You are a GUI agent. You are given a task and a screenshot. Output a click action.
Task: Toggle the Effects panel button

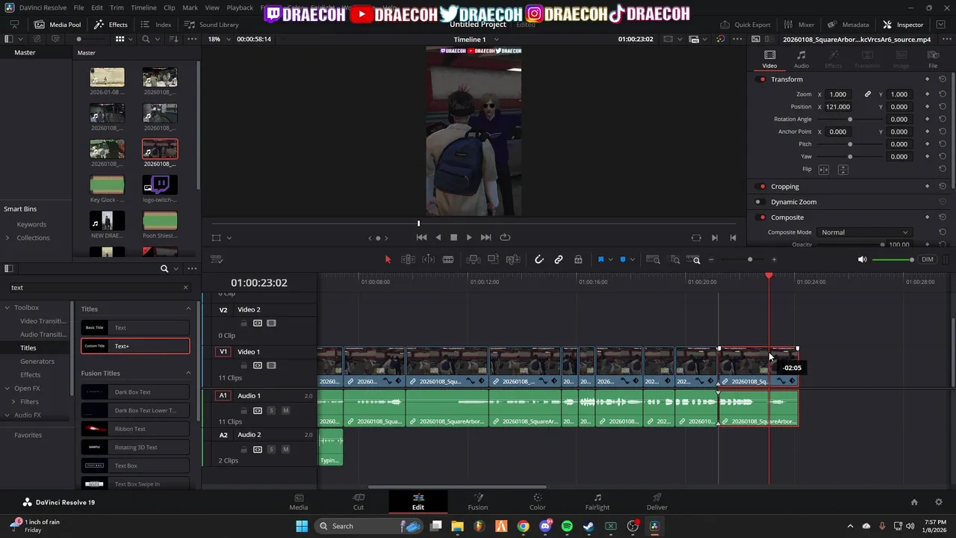(111, 25)
